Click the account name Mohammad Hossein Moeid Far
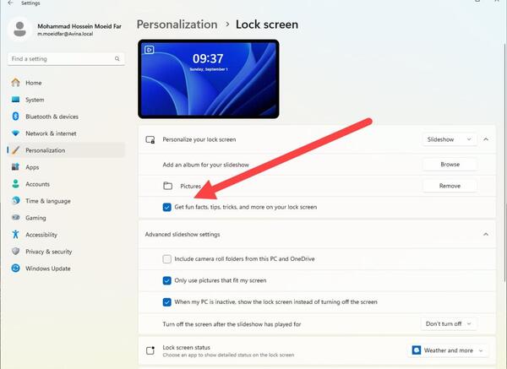 pos(79,26)
